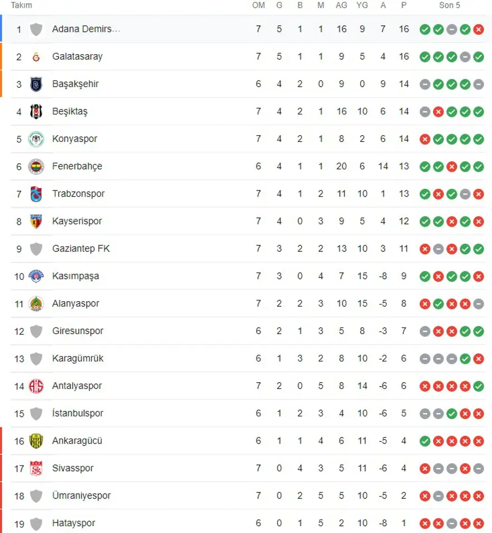Click the P points column header

[x=404, y=6]
